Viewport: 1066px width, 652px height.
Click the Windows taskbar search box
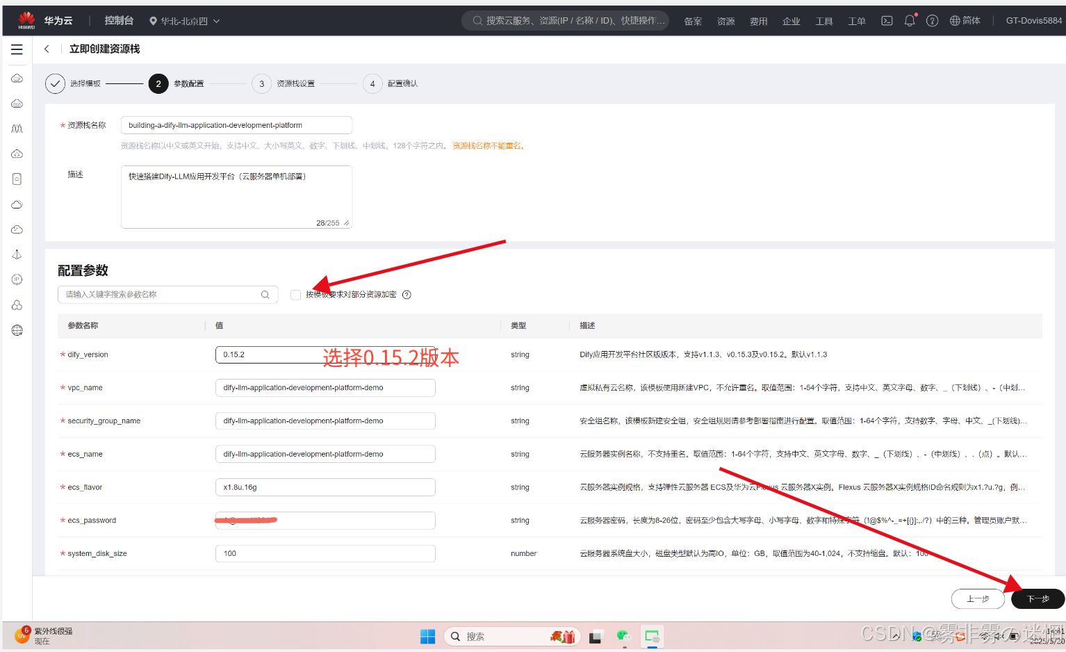(511, 636)
